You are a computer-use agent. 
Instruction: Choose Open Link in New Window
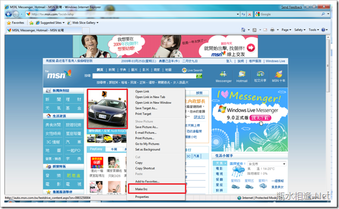coord(153,102)
